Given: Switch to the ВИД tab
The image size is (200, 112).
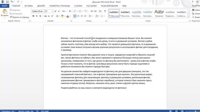Looking at the screenshot, I should pos(124,6).
